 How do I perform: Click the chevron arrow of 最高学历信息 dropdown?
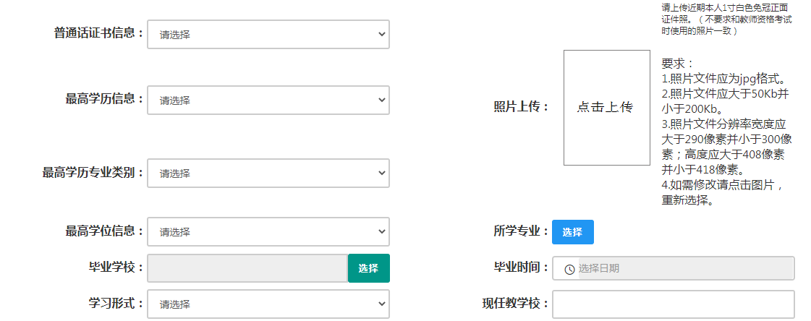click(x=382, y=100)
